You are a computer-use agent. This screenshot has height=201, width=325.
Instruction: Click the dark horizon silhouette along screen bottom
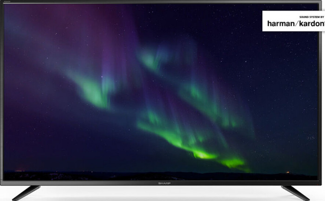coord(139,176)
